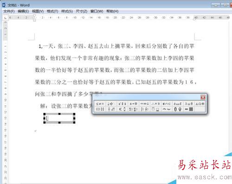This screenshot has height=184, width=232.
Task: Open the 窗口(W) menu
Action: point(97,11)
